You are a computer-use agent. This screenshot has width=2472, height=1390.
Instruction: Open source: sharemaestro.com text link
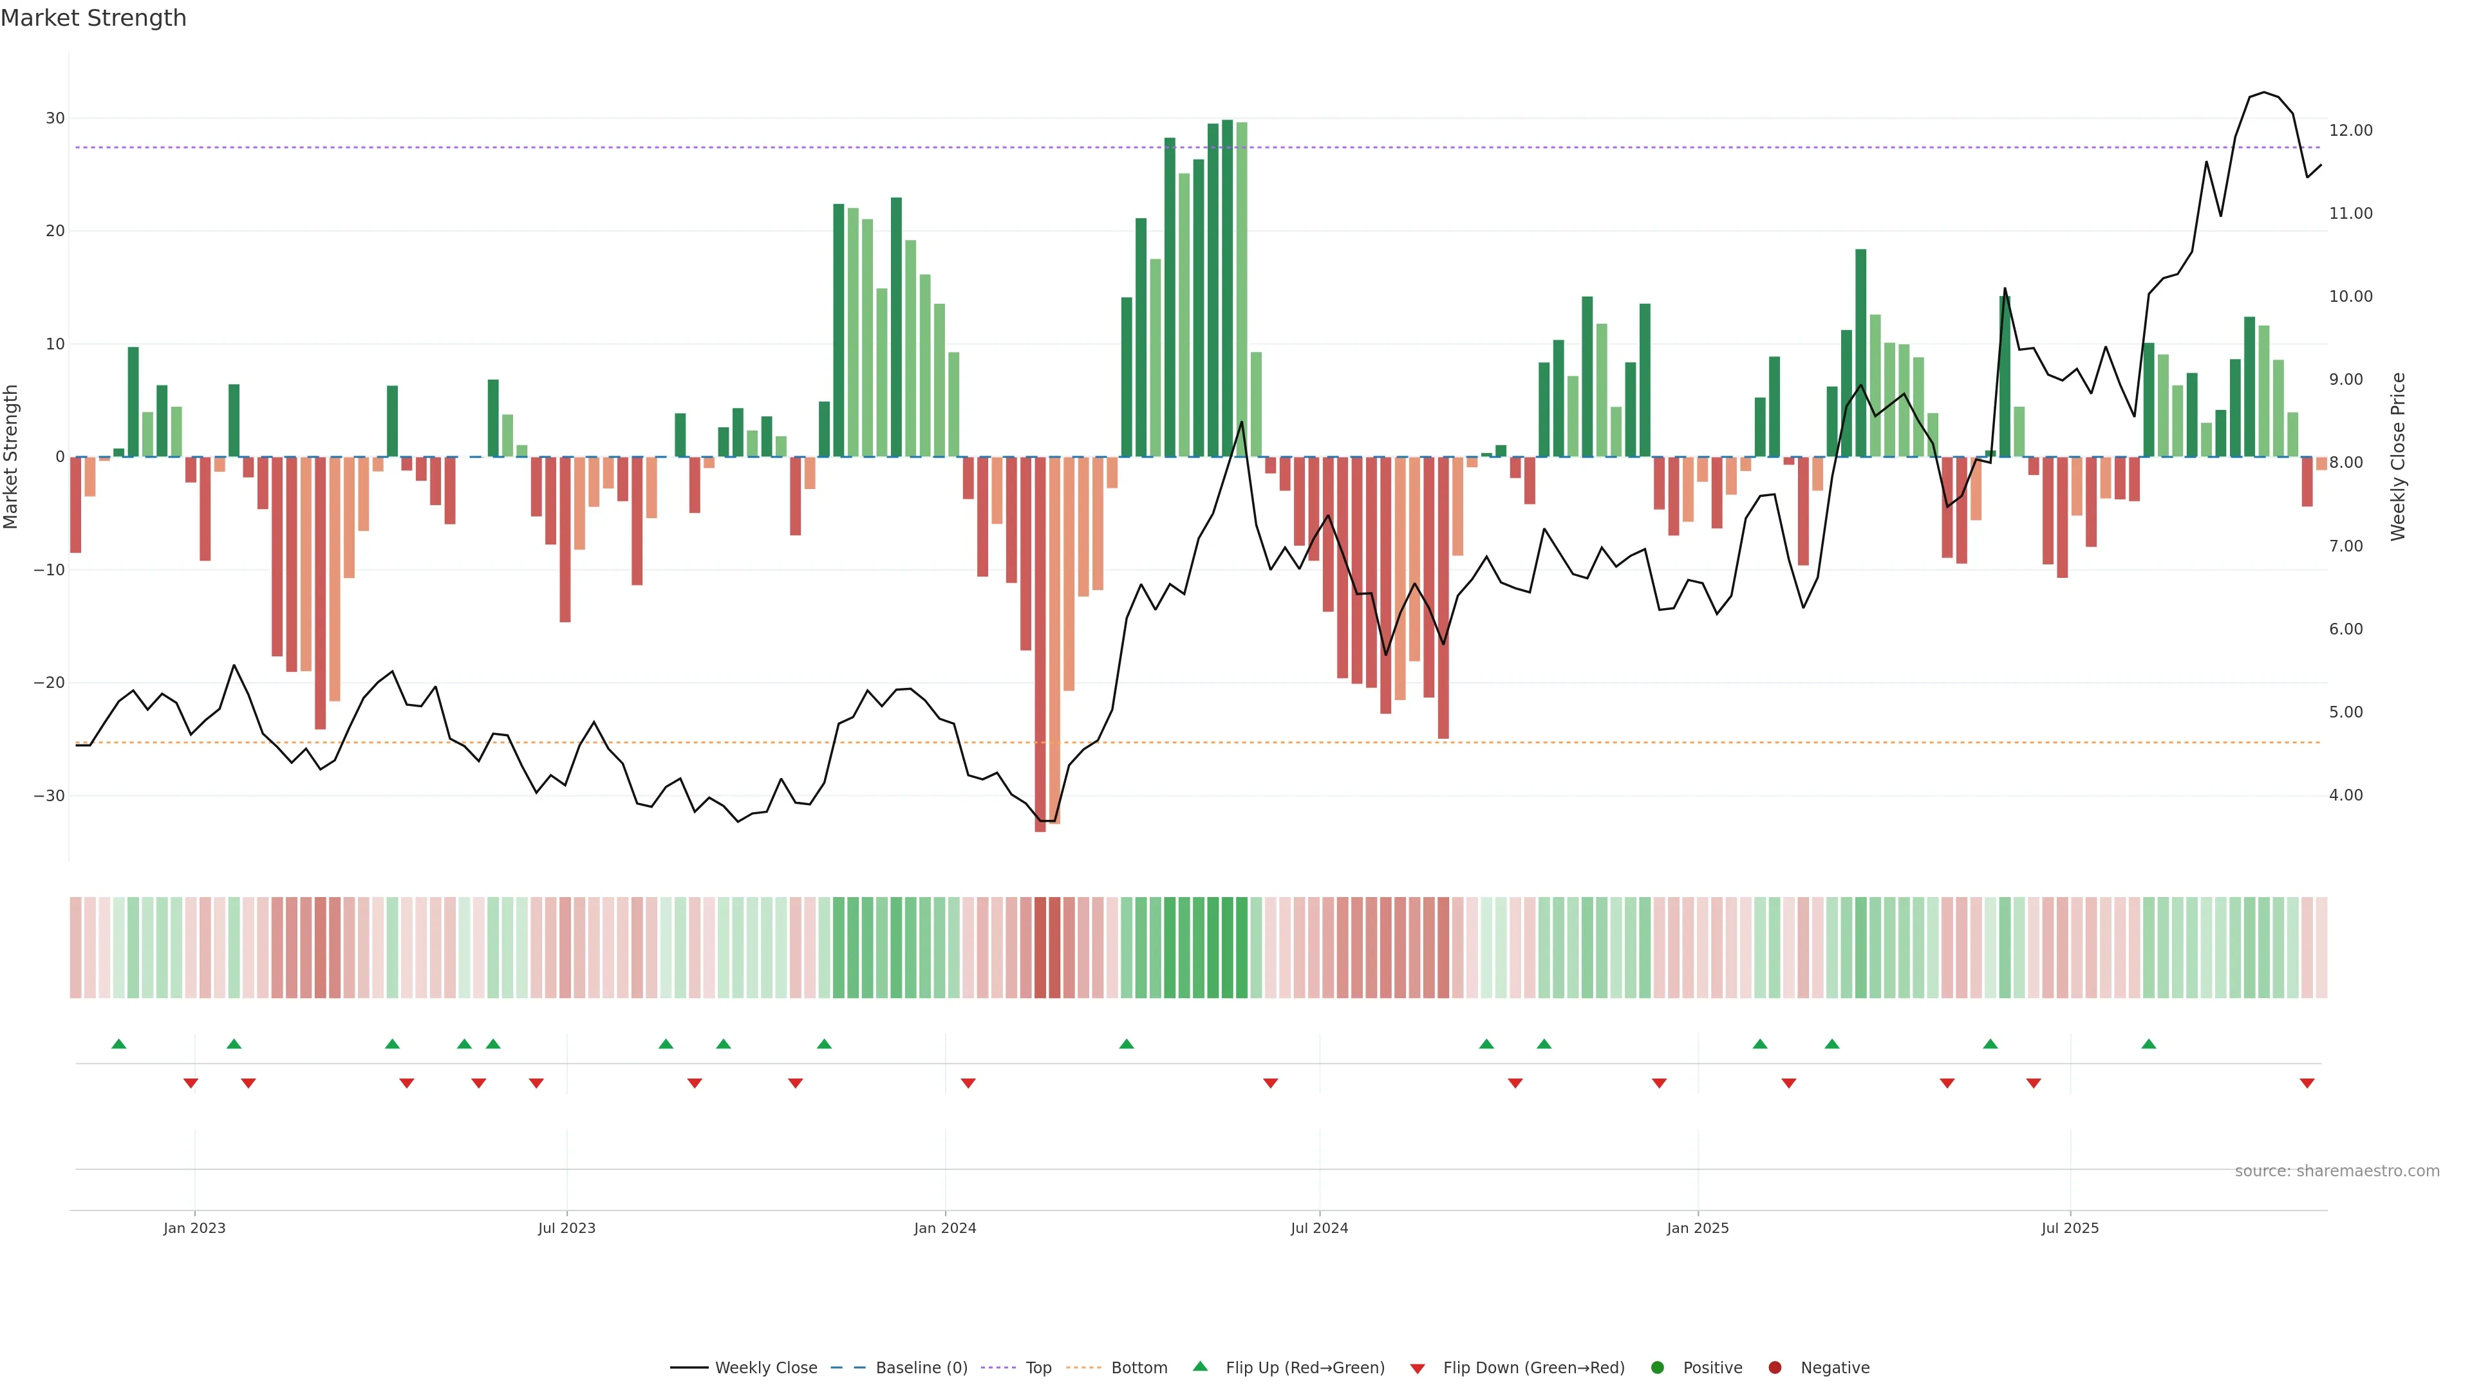click(x=2337, y=1171)
